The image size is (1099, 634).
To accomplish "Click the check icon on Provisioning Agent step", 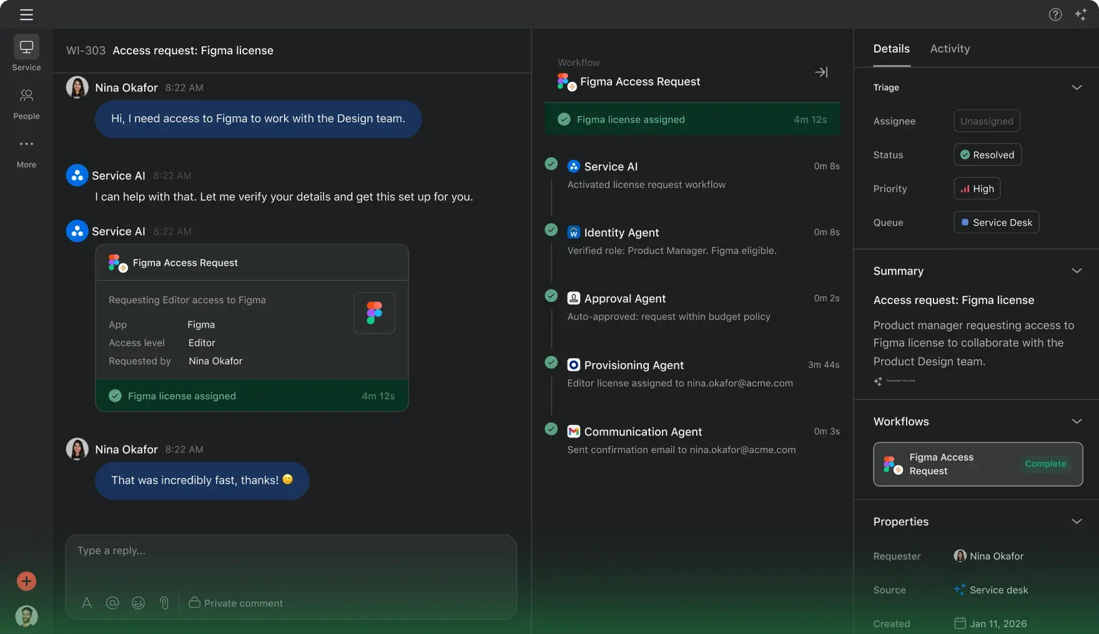I will tap(551, 362).
